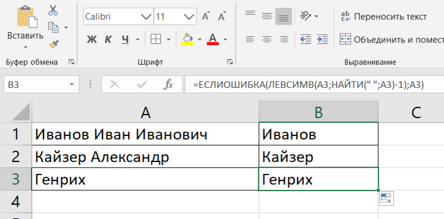Select column B header

click(318, 112)
